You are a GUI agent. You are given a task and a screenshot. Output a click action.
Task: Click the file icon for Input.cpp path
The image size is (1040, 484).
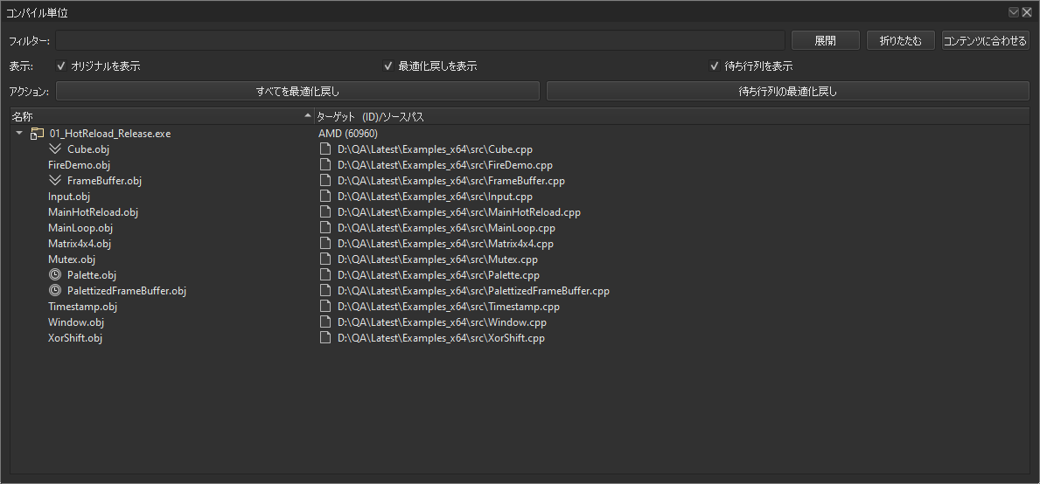(x=325, y=196)
